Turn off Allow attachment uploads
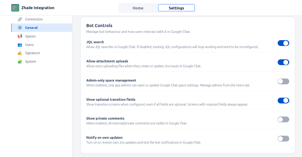This screenshot has width=302, height=157. pyautogui.click(x=283, y=62)
